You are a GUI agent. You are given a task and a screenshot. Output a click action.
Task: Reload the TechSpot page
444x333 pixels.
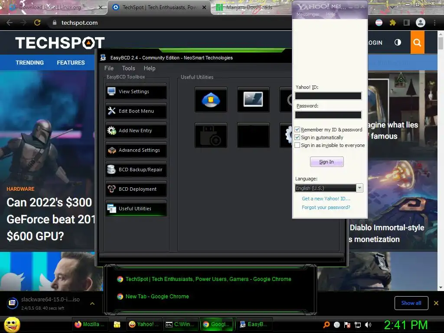(x=37, y=23)
